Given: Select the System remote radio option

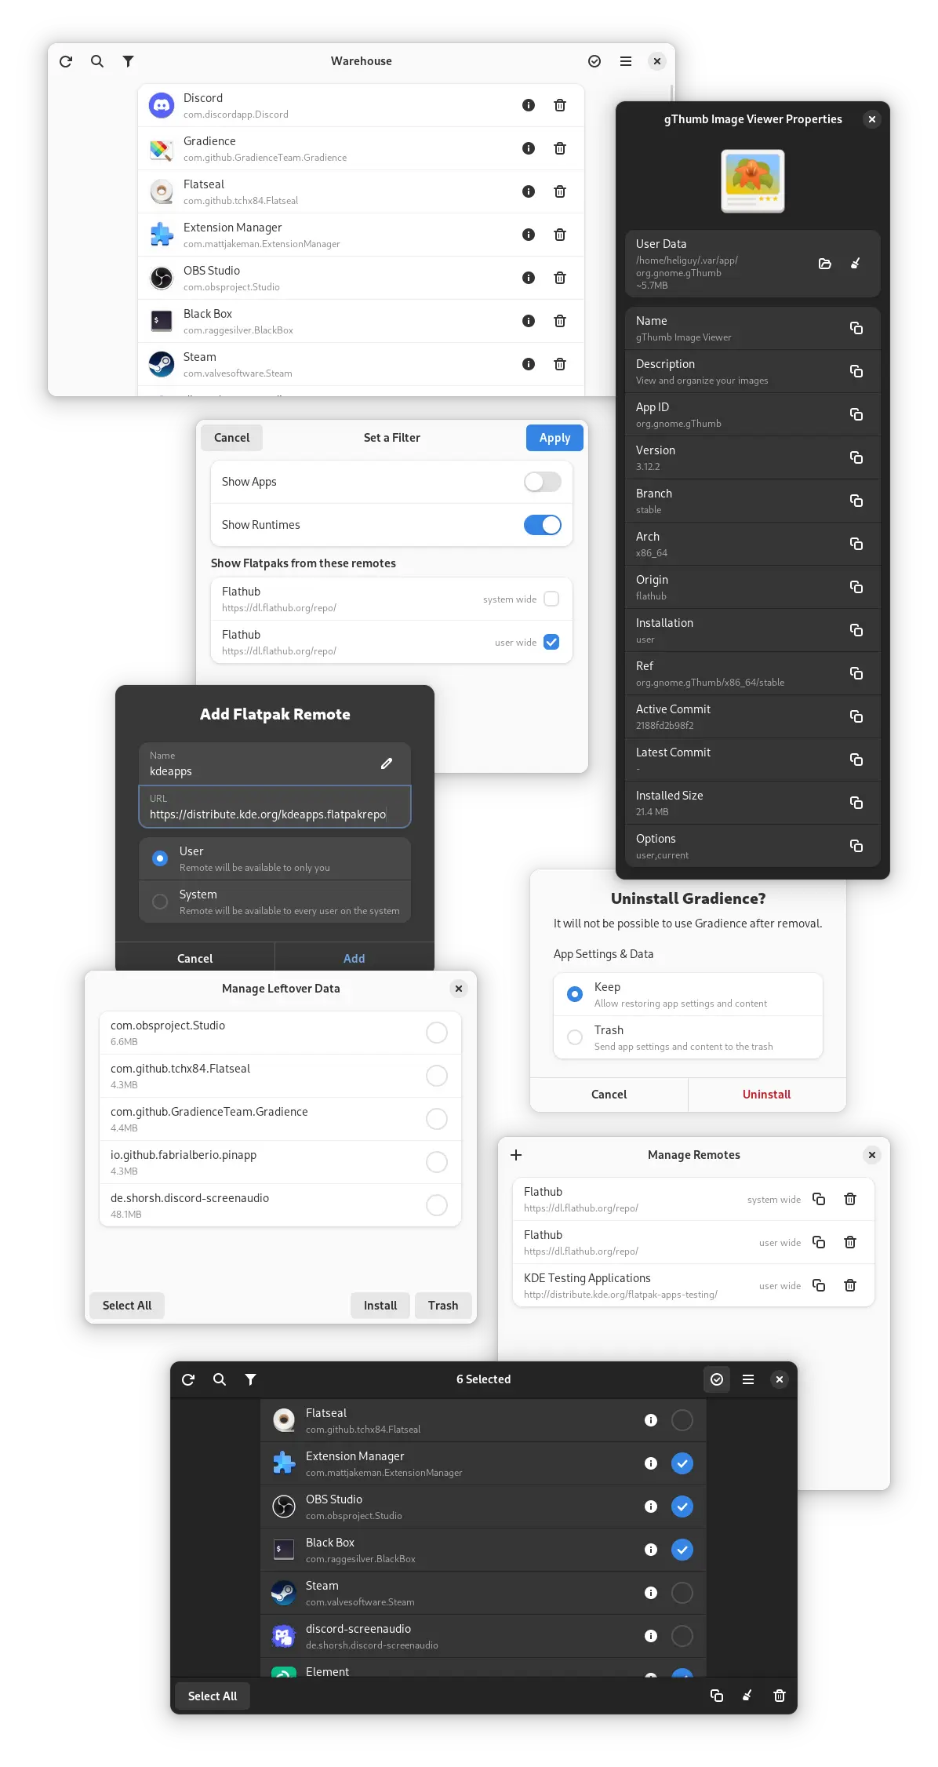Looking at the screenshot, I should tap(160, 902).
